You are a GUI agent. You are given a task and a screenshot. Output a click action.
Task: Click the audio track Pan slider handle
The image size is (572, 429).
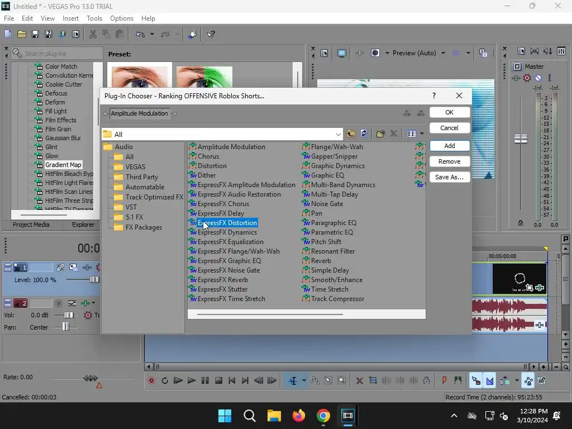[x=66, y=327]
